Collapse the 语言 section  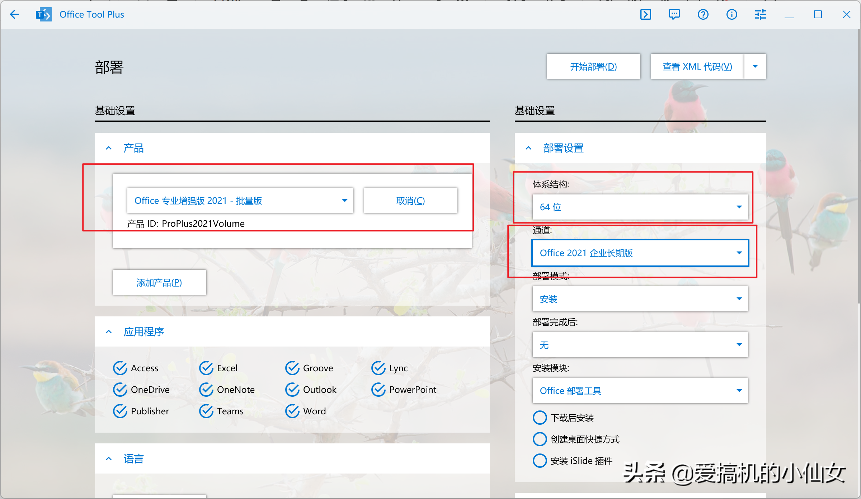pyautogui.click(x=109, y=459)
